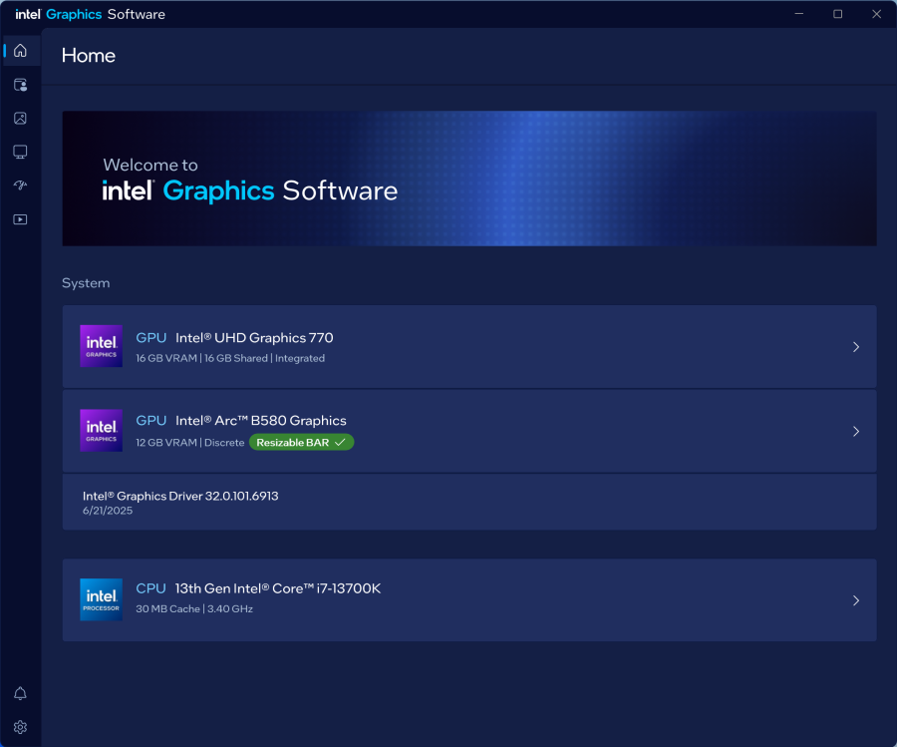Click the 16 GB VRAM Shared Integrated text
The width and height of the screenshot is (897, 747).
pos(230,358)
